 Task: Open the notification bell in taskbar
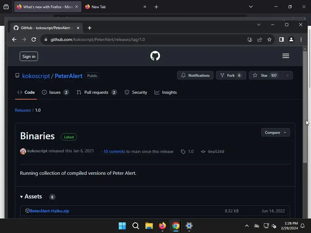(x=302, y=226)
